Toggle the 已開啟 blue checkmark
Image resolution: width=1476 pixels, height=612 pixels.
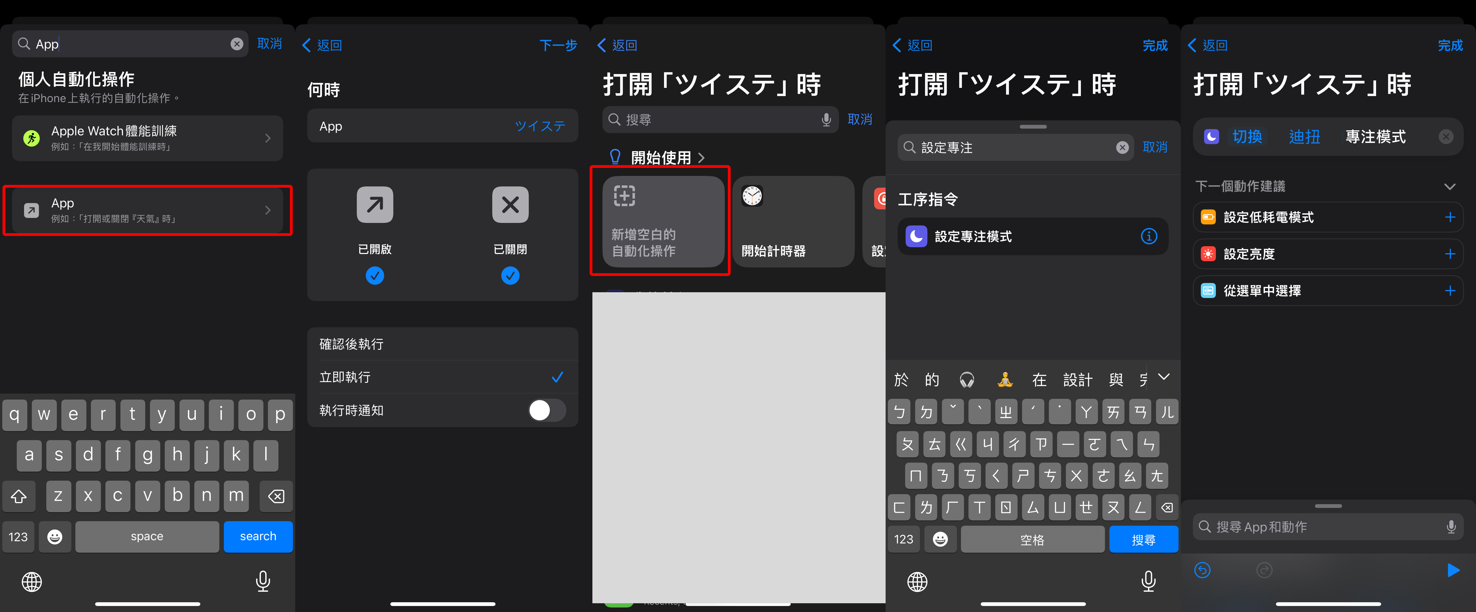(375, 276)
